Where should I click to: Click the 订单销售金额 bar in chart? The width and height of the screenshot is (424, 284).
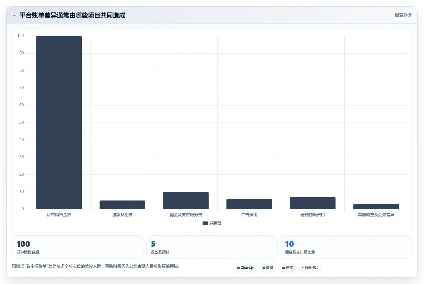[59, 123]
